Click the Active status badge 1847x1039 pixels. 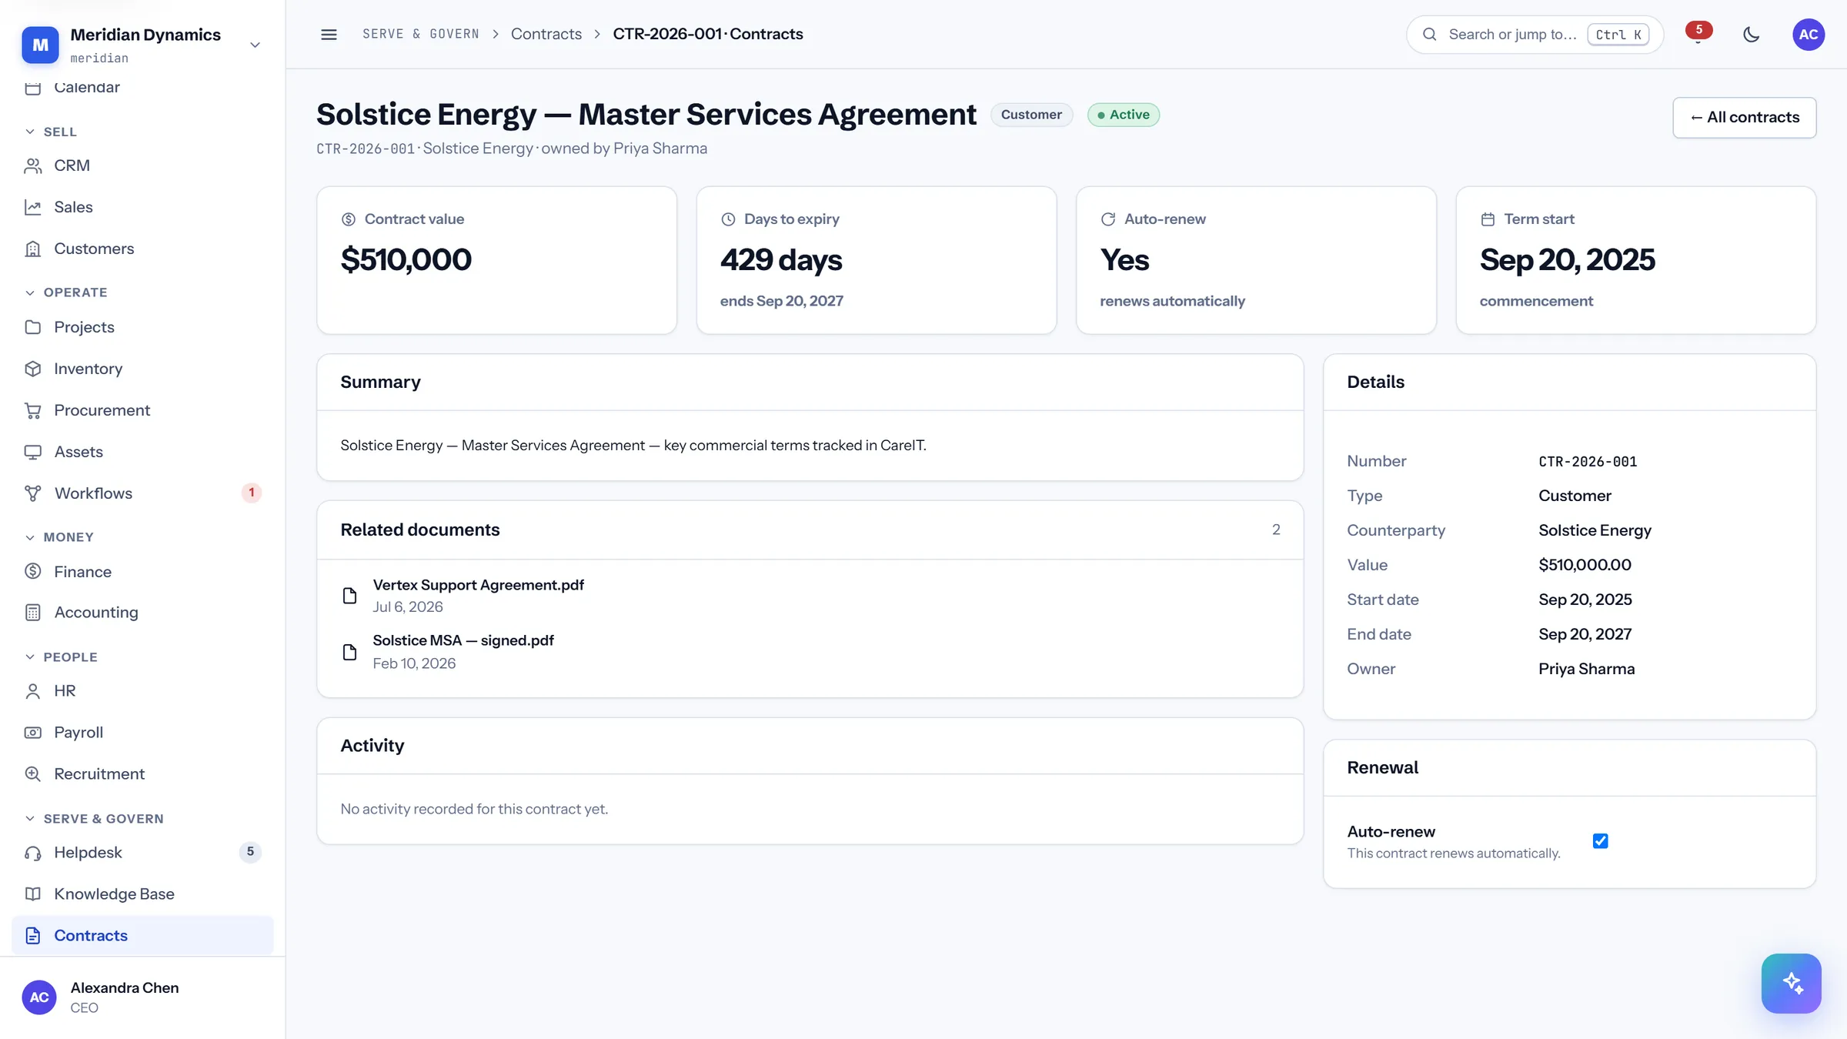pyautogui.click(x=1123, y=115)
